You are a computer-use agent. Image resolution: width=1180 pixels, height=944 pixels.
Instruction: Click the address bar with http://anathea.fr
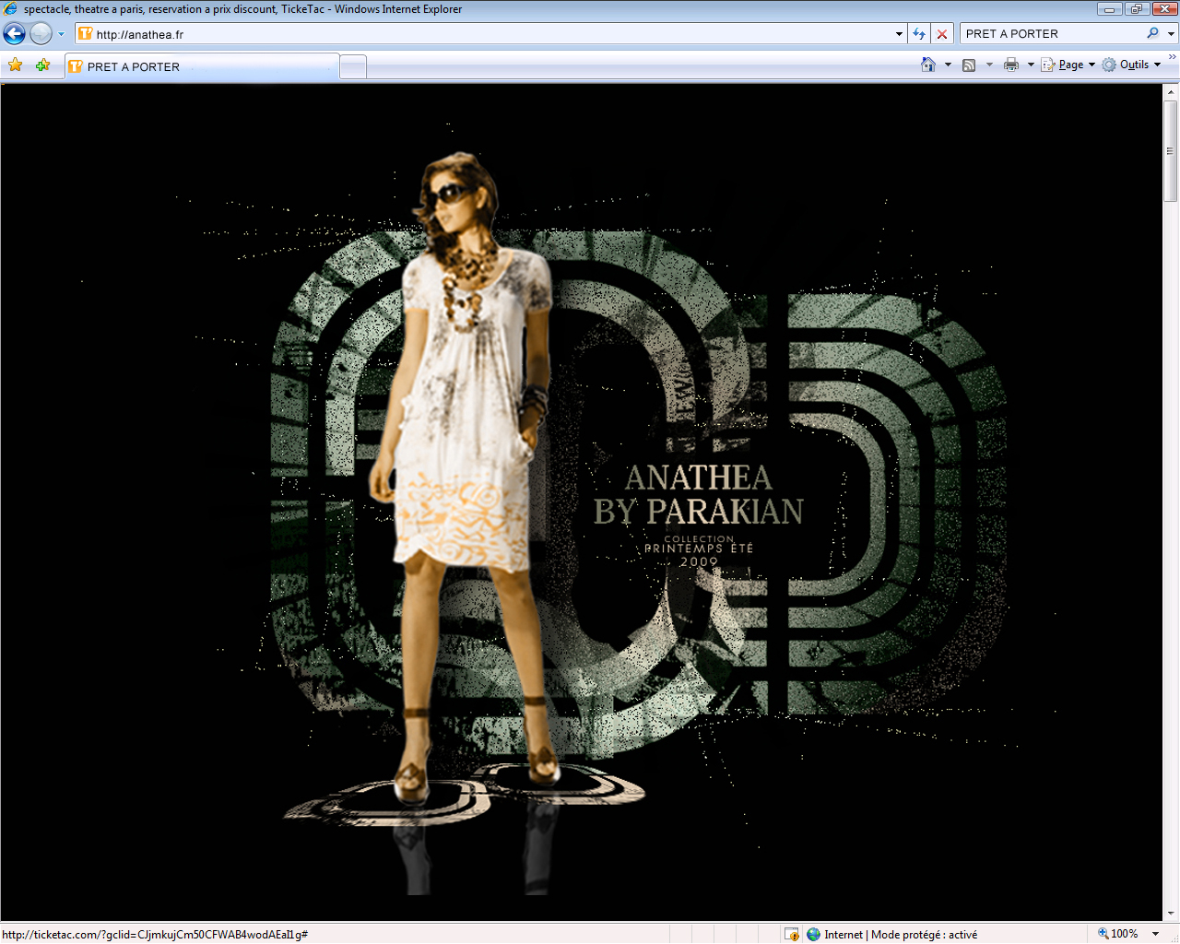click(x=490, y=34)
